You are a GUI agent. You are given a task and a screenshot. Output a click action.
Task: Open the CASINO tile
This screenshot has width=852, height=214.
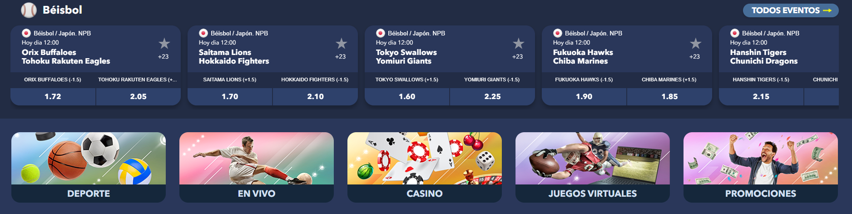click(x=425, y=167)
